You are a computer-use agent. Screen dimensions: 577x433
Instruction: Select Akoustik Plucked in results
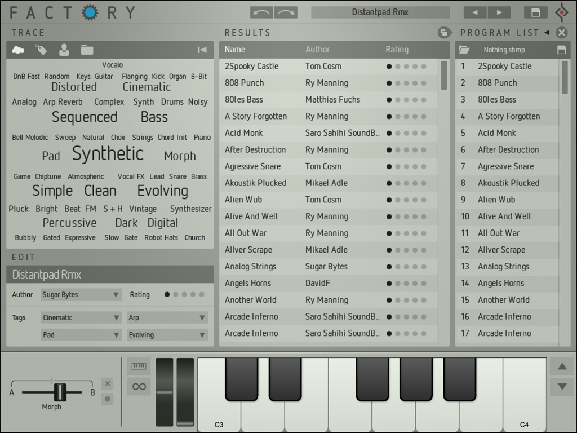tap(329, 183)
